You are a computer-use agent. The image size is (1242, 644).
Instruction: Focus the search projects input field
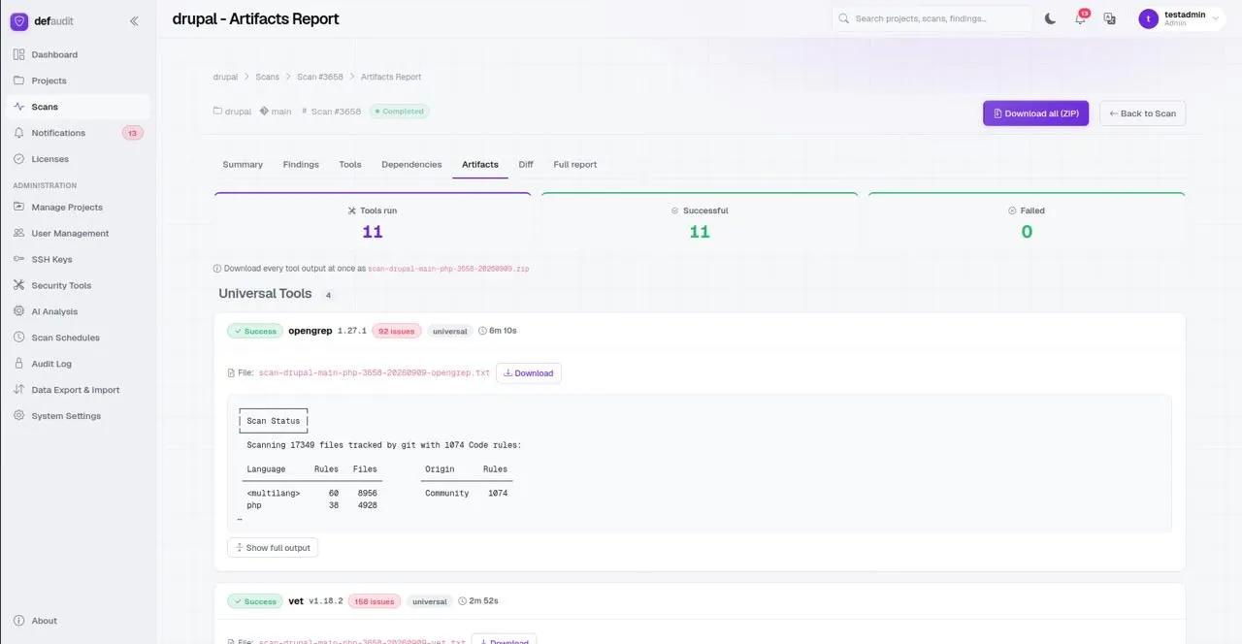click(x=932, y=18)
